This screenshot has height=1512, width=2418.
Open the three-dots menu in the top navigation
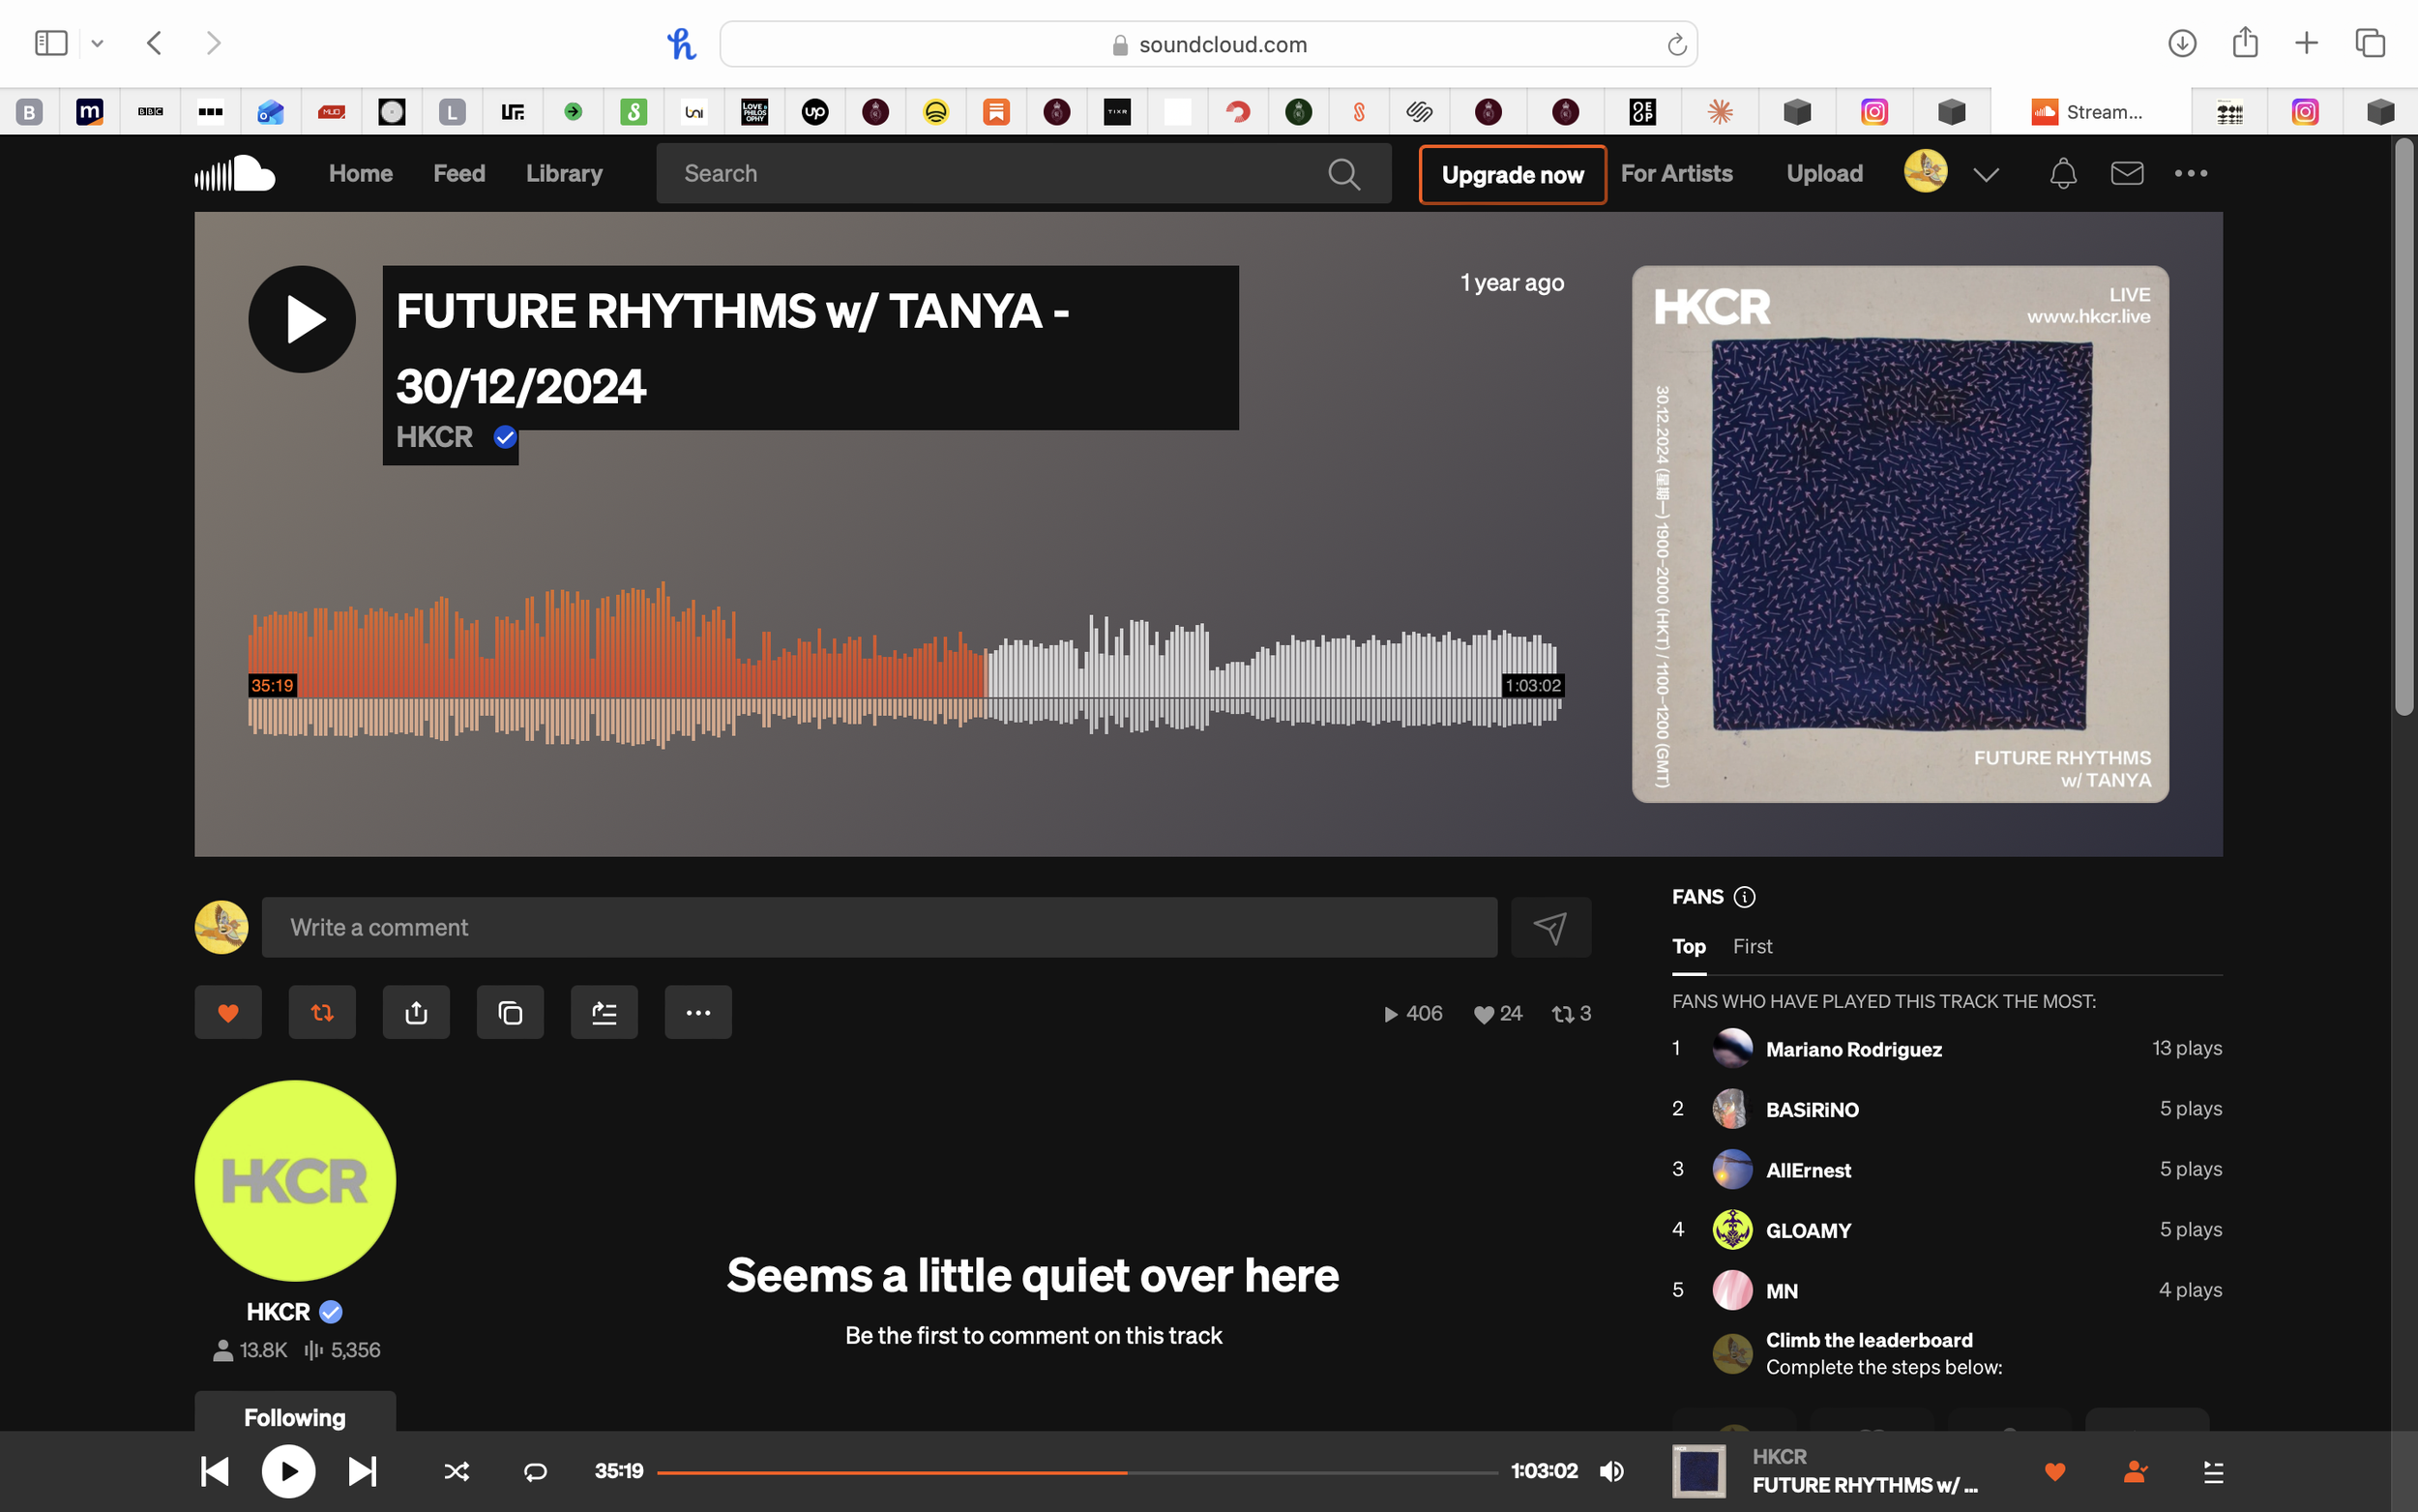pyautogui.click(x=2190, y=174)
